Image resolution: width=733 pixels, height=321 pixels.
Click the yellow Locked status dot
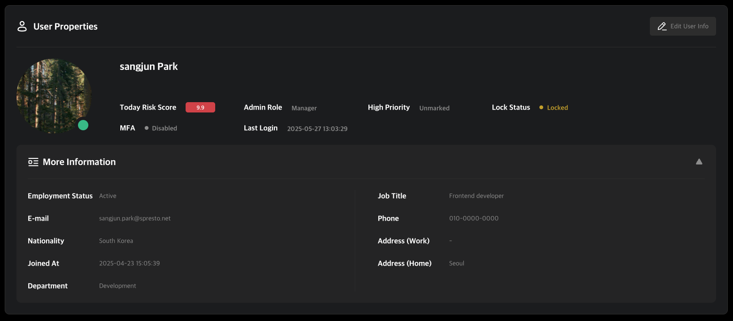[x=541, y=108]
